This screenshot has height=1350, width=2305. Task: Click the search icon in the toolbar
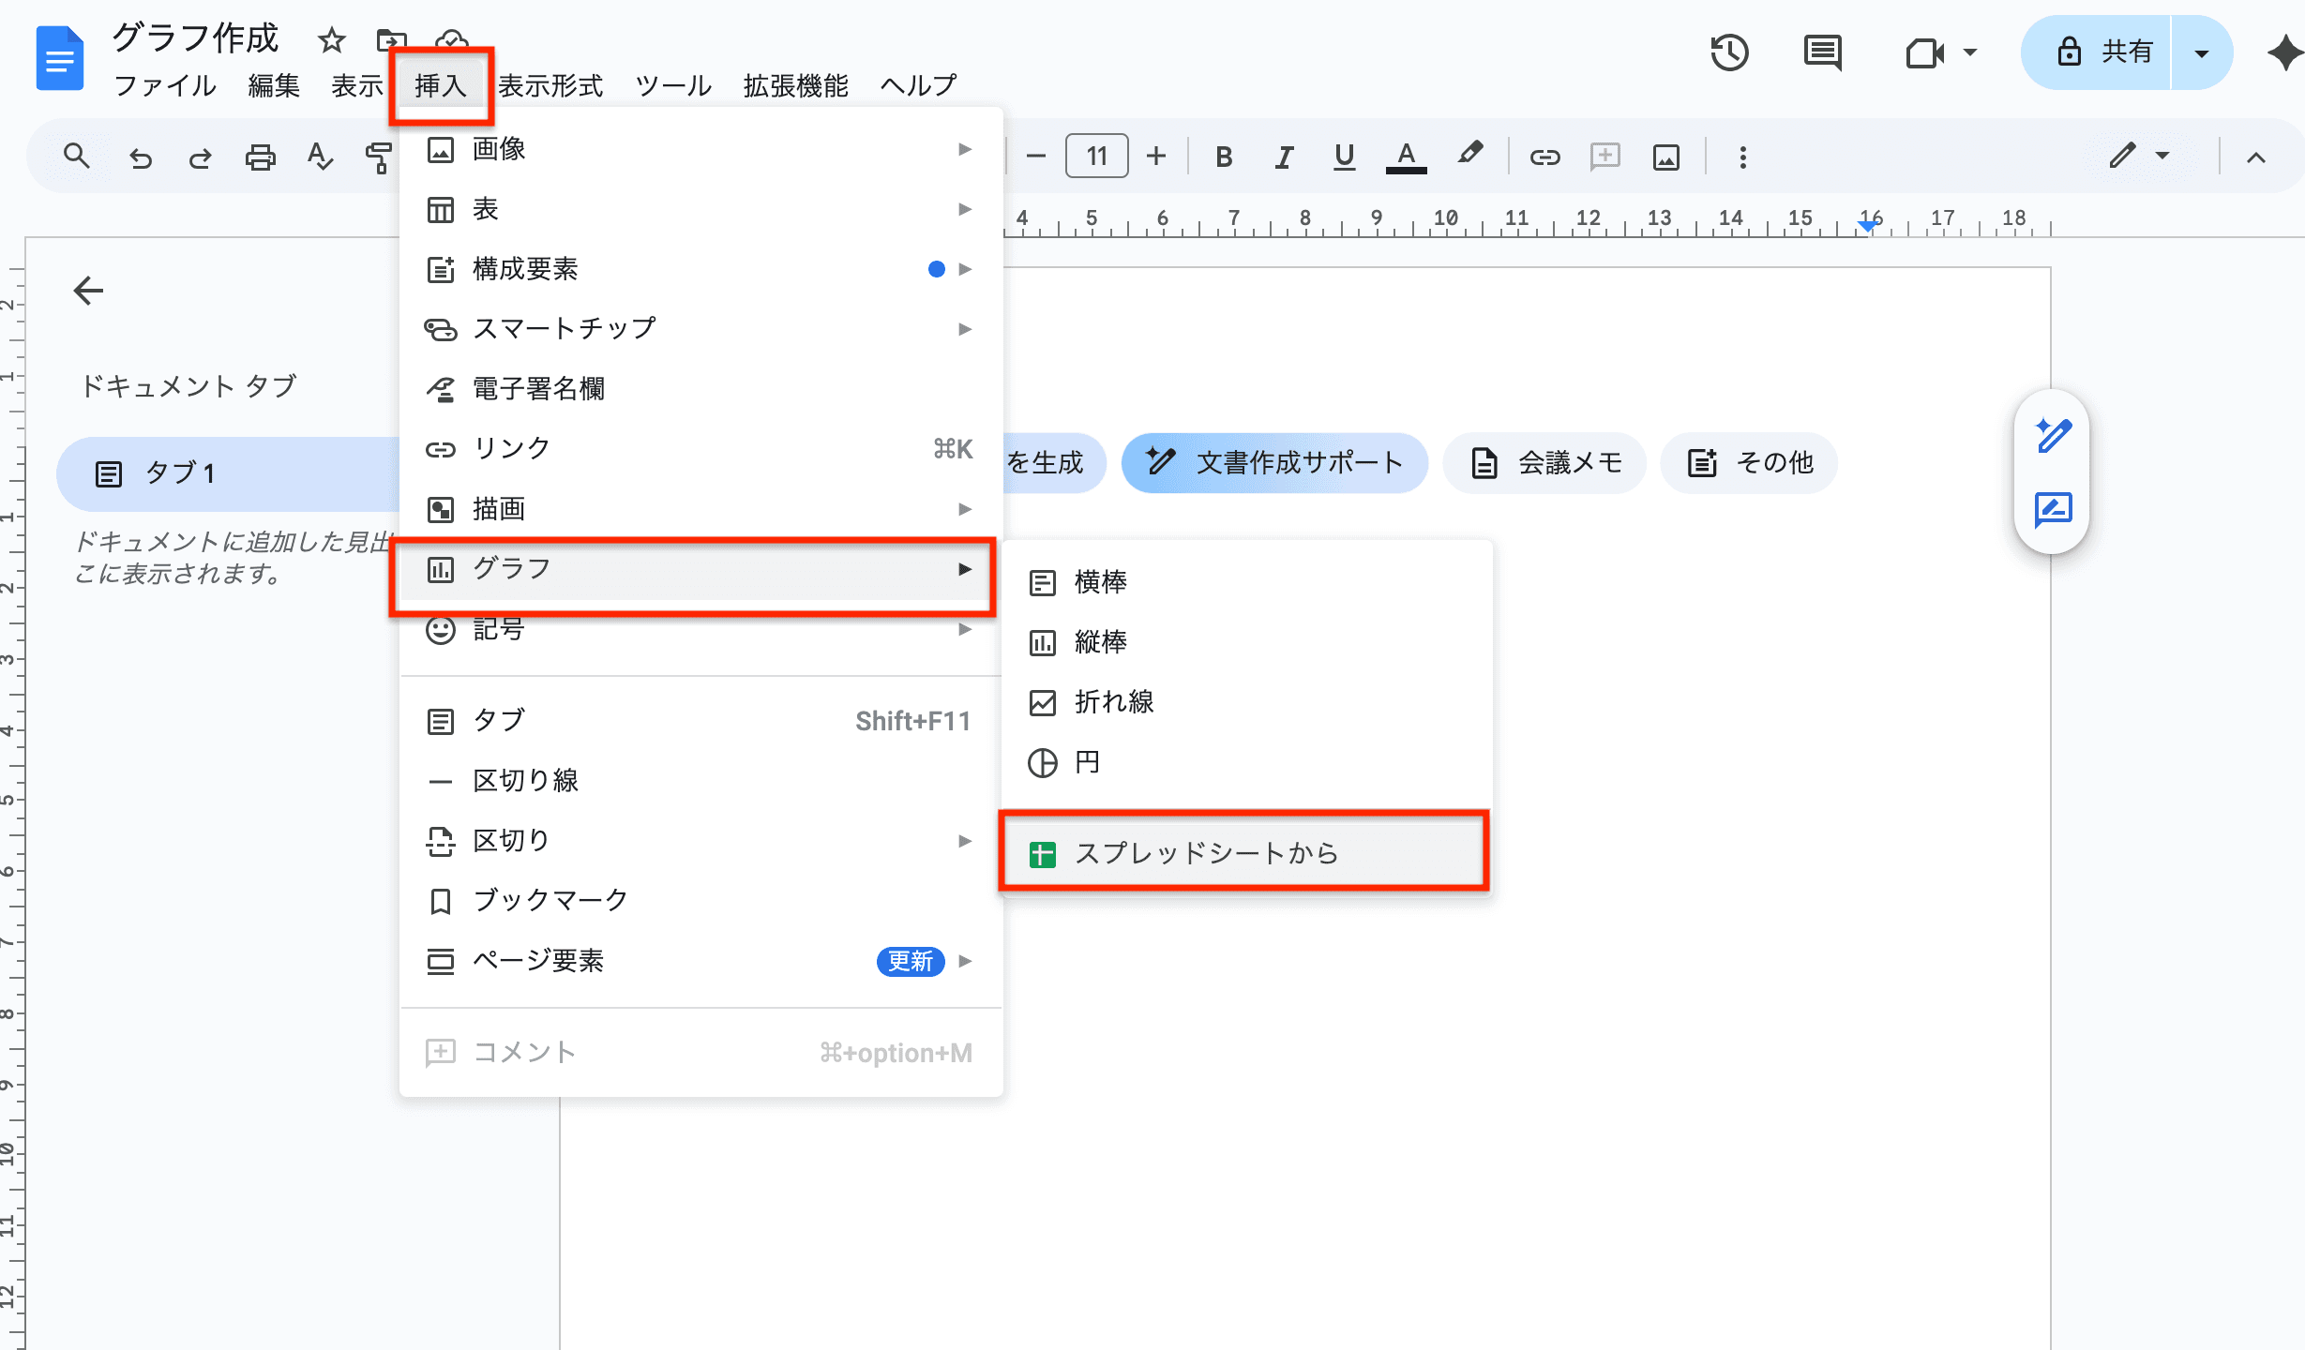point(77,156)
